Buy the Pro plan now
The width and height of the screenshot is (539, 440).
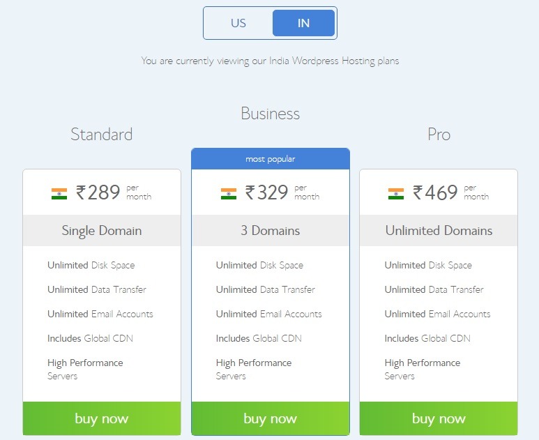click(439, 418)
